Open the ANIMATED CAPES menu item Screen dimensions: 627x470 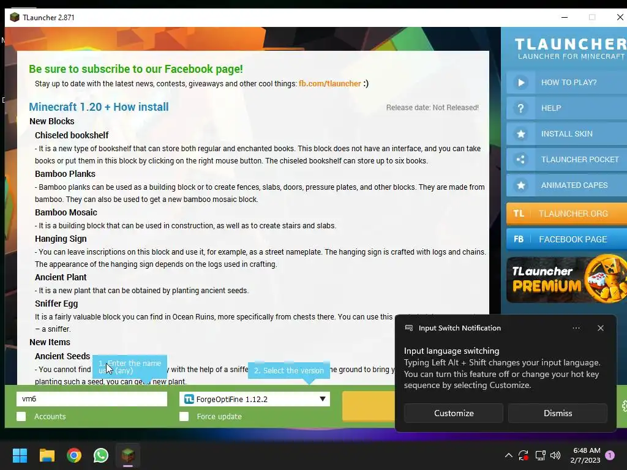(x=566, y=185)
